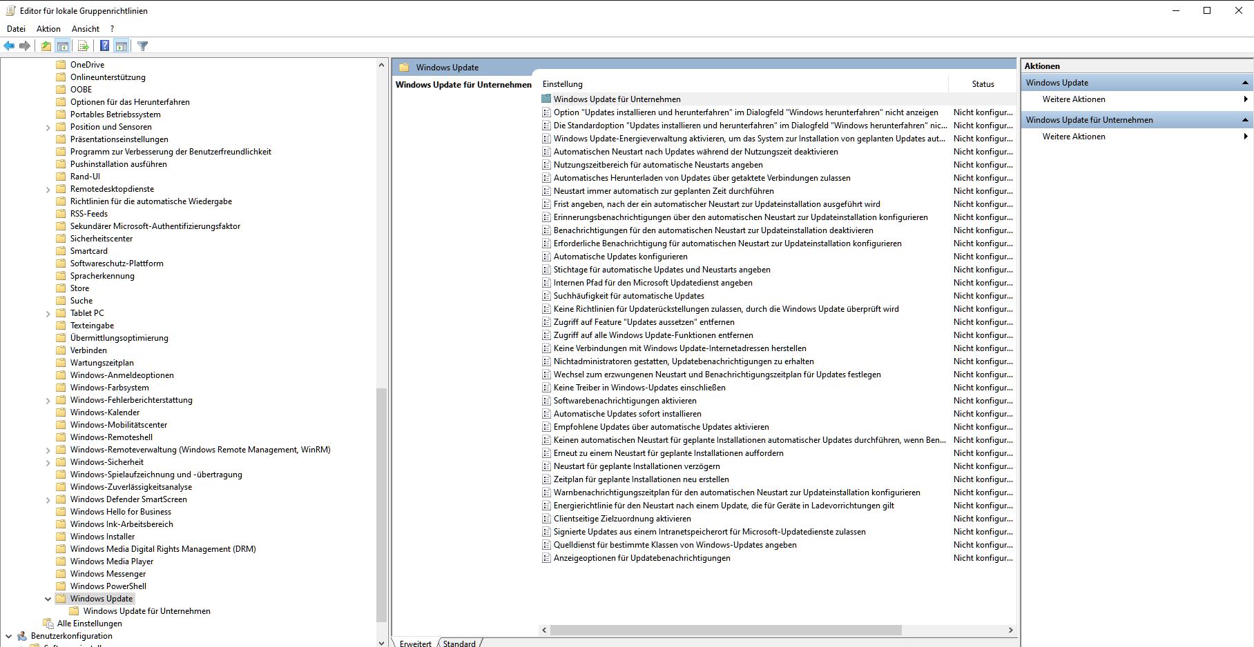Viewport: 1254px width, 647px height.
Task: Click policy icon for Softwarebenachrichtigungen aktivieren
Action: click(x=546, y=401)
